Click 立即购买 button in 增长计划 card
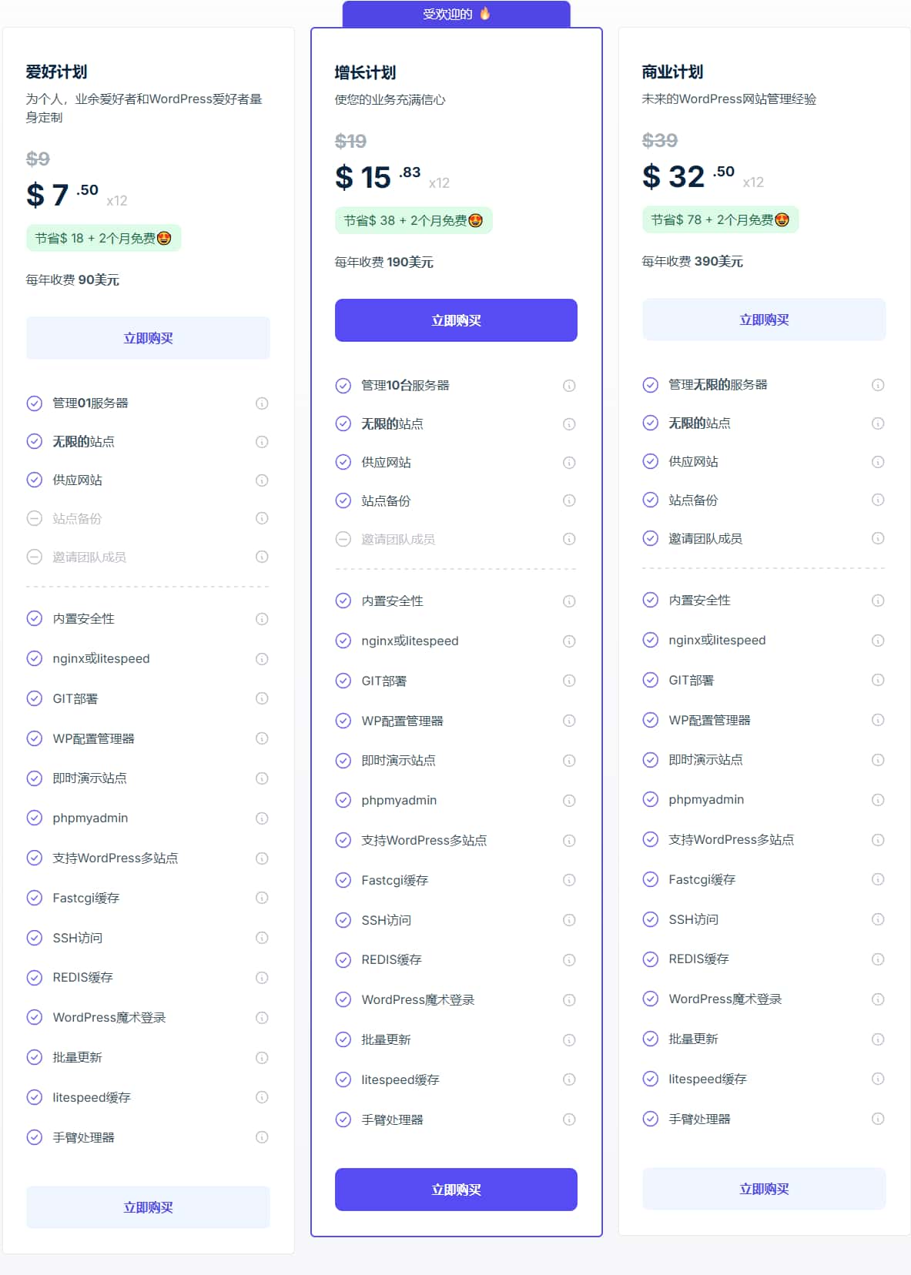 coord(455,320)
